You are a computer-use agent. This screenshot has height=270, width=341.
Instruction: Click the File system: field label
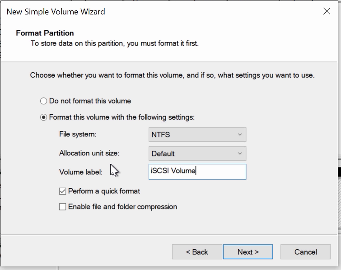pos(78,134)
